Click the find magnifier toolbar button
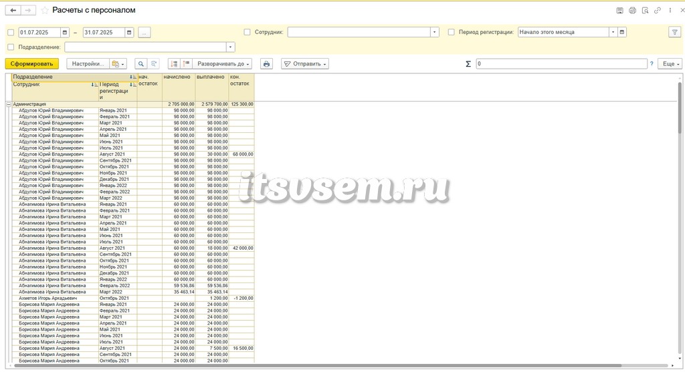The width and height of the screenshot is (685, 372). 140,63
